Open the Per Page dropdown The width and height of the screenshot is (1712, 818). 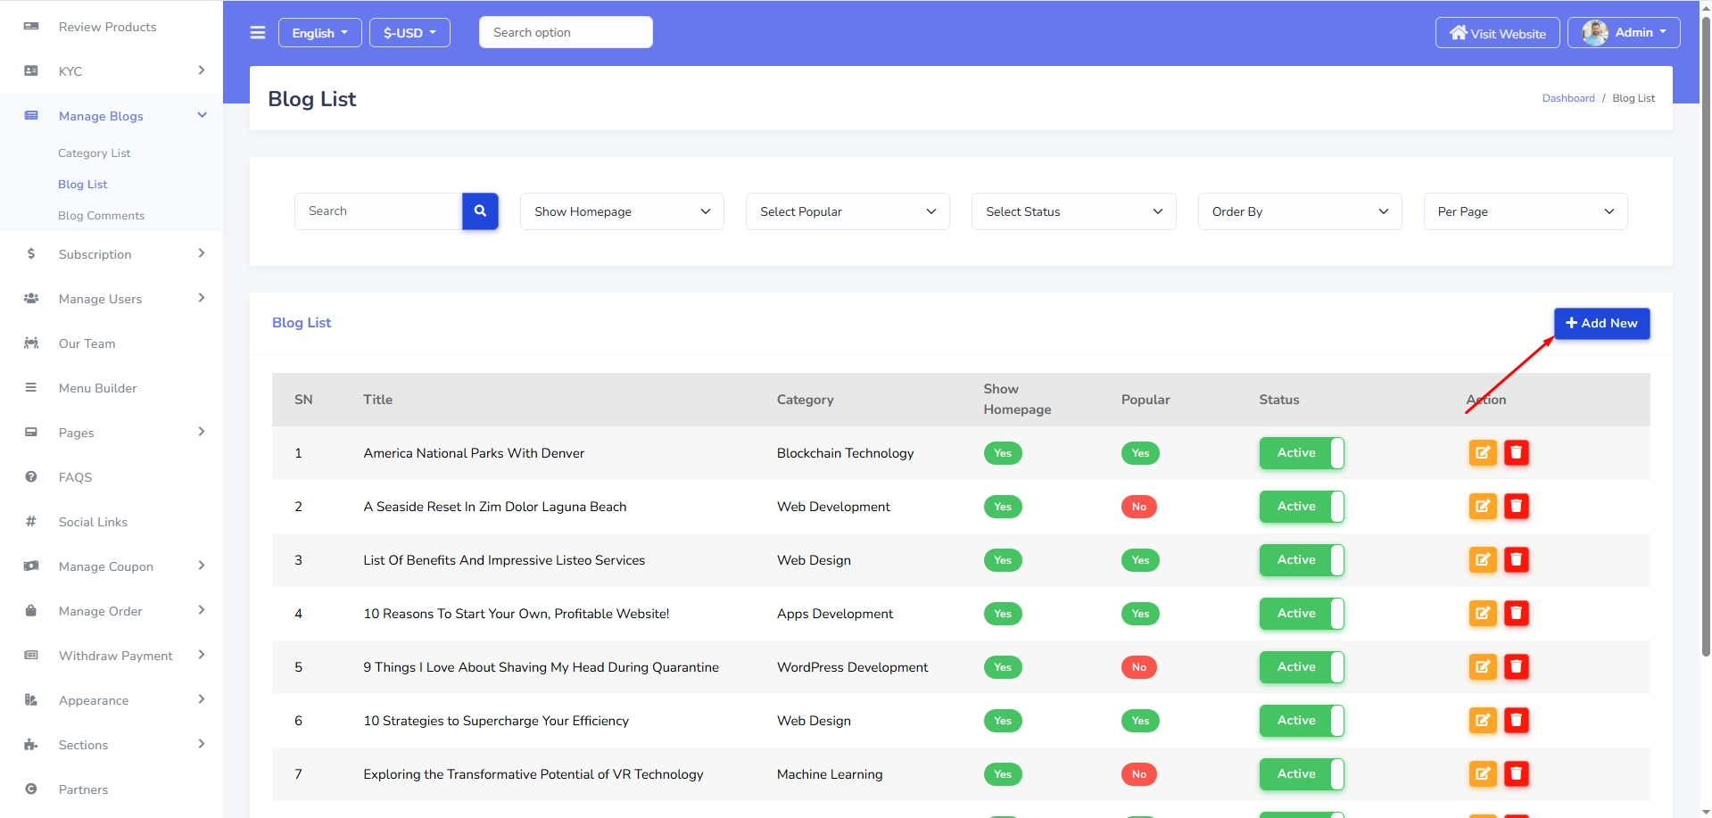coord(1526,211)
